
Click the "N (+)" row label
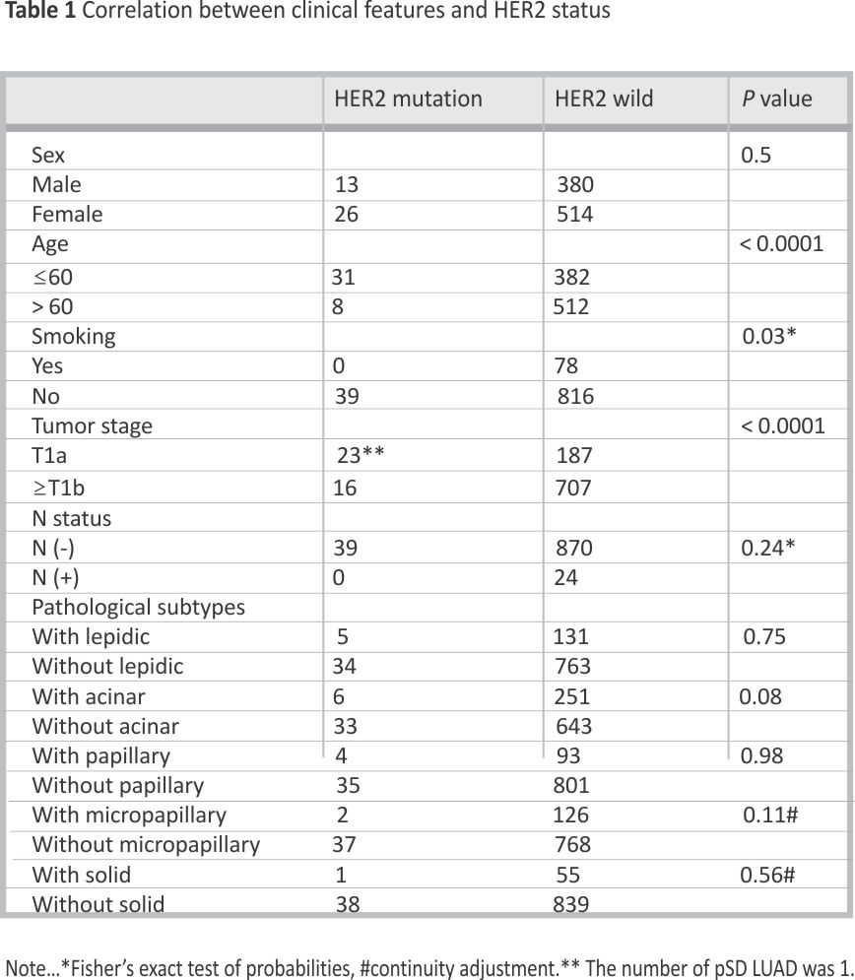coord(55,577)
